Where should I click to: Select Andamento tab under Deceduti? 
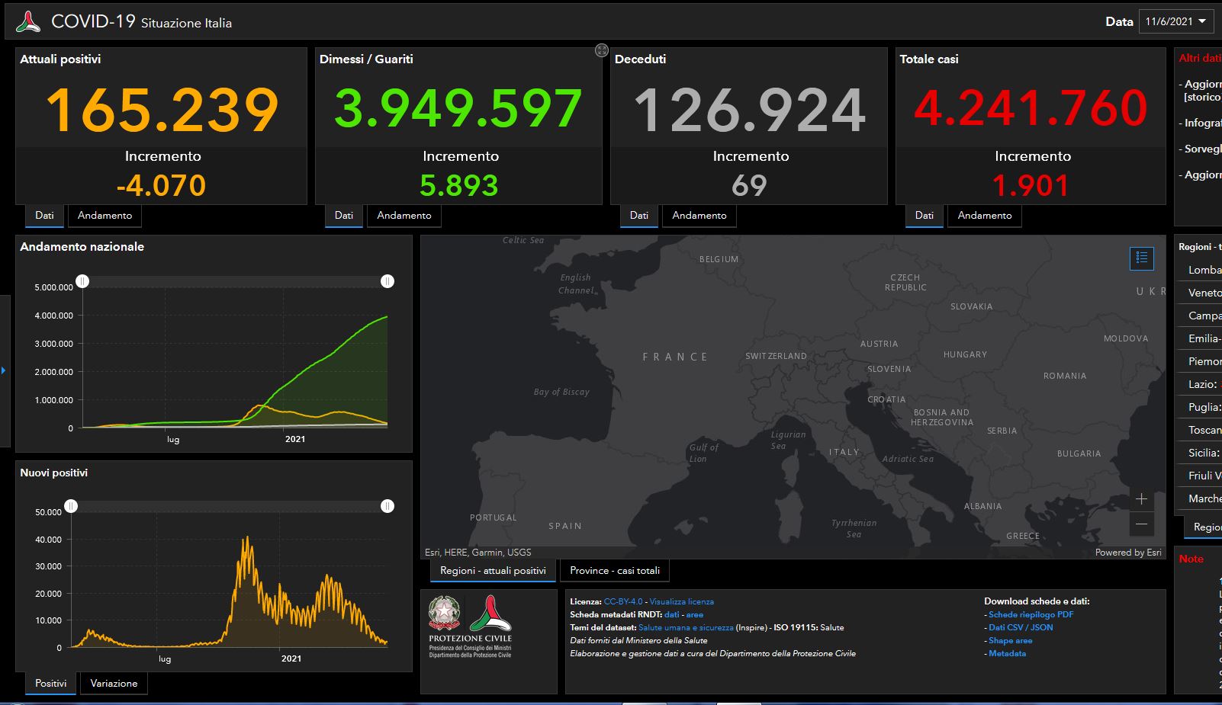coord(699,216)
